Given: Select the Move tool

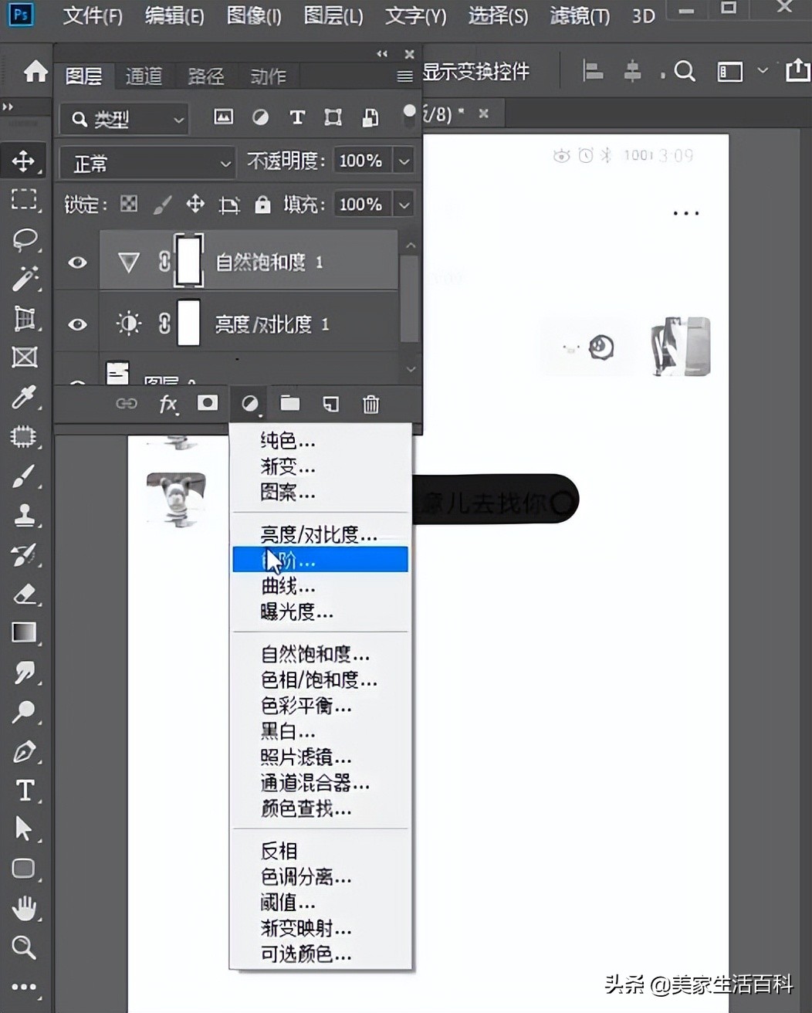Looking at the screenshot, I should [24, 161].
